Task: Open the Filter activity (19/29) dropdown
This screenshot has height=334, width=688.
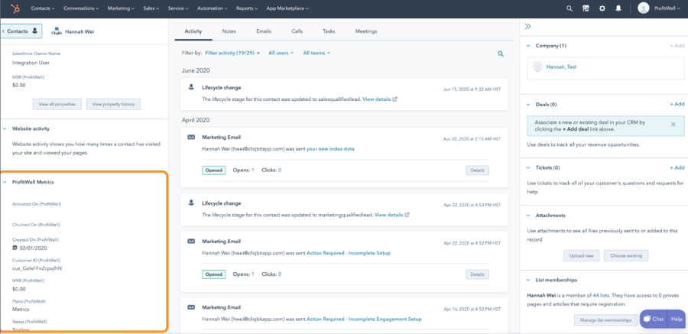Action: (232, 53)
